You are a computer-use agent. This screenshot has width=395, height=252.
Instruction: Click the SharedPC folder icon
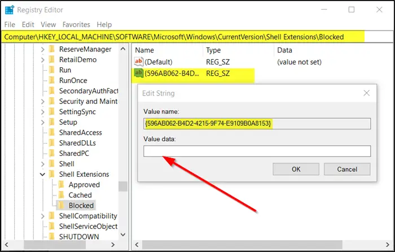[52, 153]
